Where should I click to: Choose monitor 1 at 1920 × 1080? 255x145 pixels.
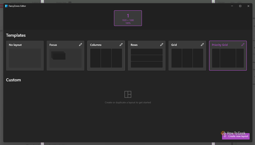128,18
